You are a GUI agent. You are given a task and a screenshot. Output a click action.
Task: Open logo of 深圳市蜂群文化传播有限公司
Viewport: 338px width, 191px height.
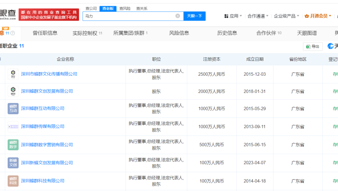pos(13,74)
